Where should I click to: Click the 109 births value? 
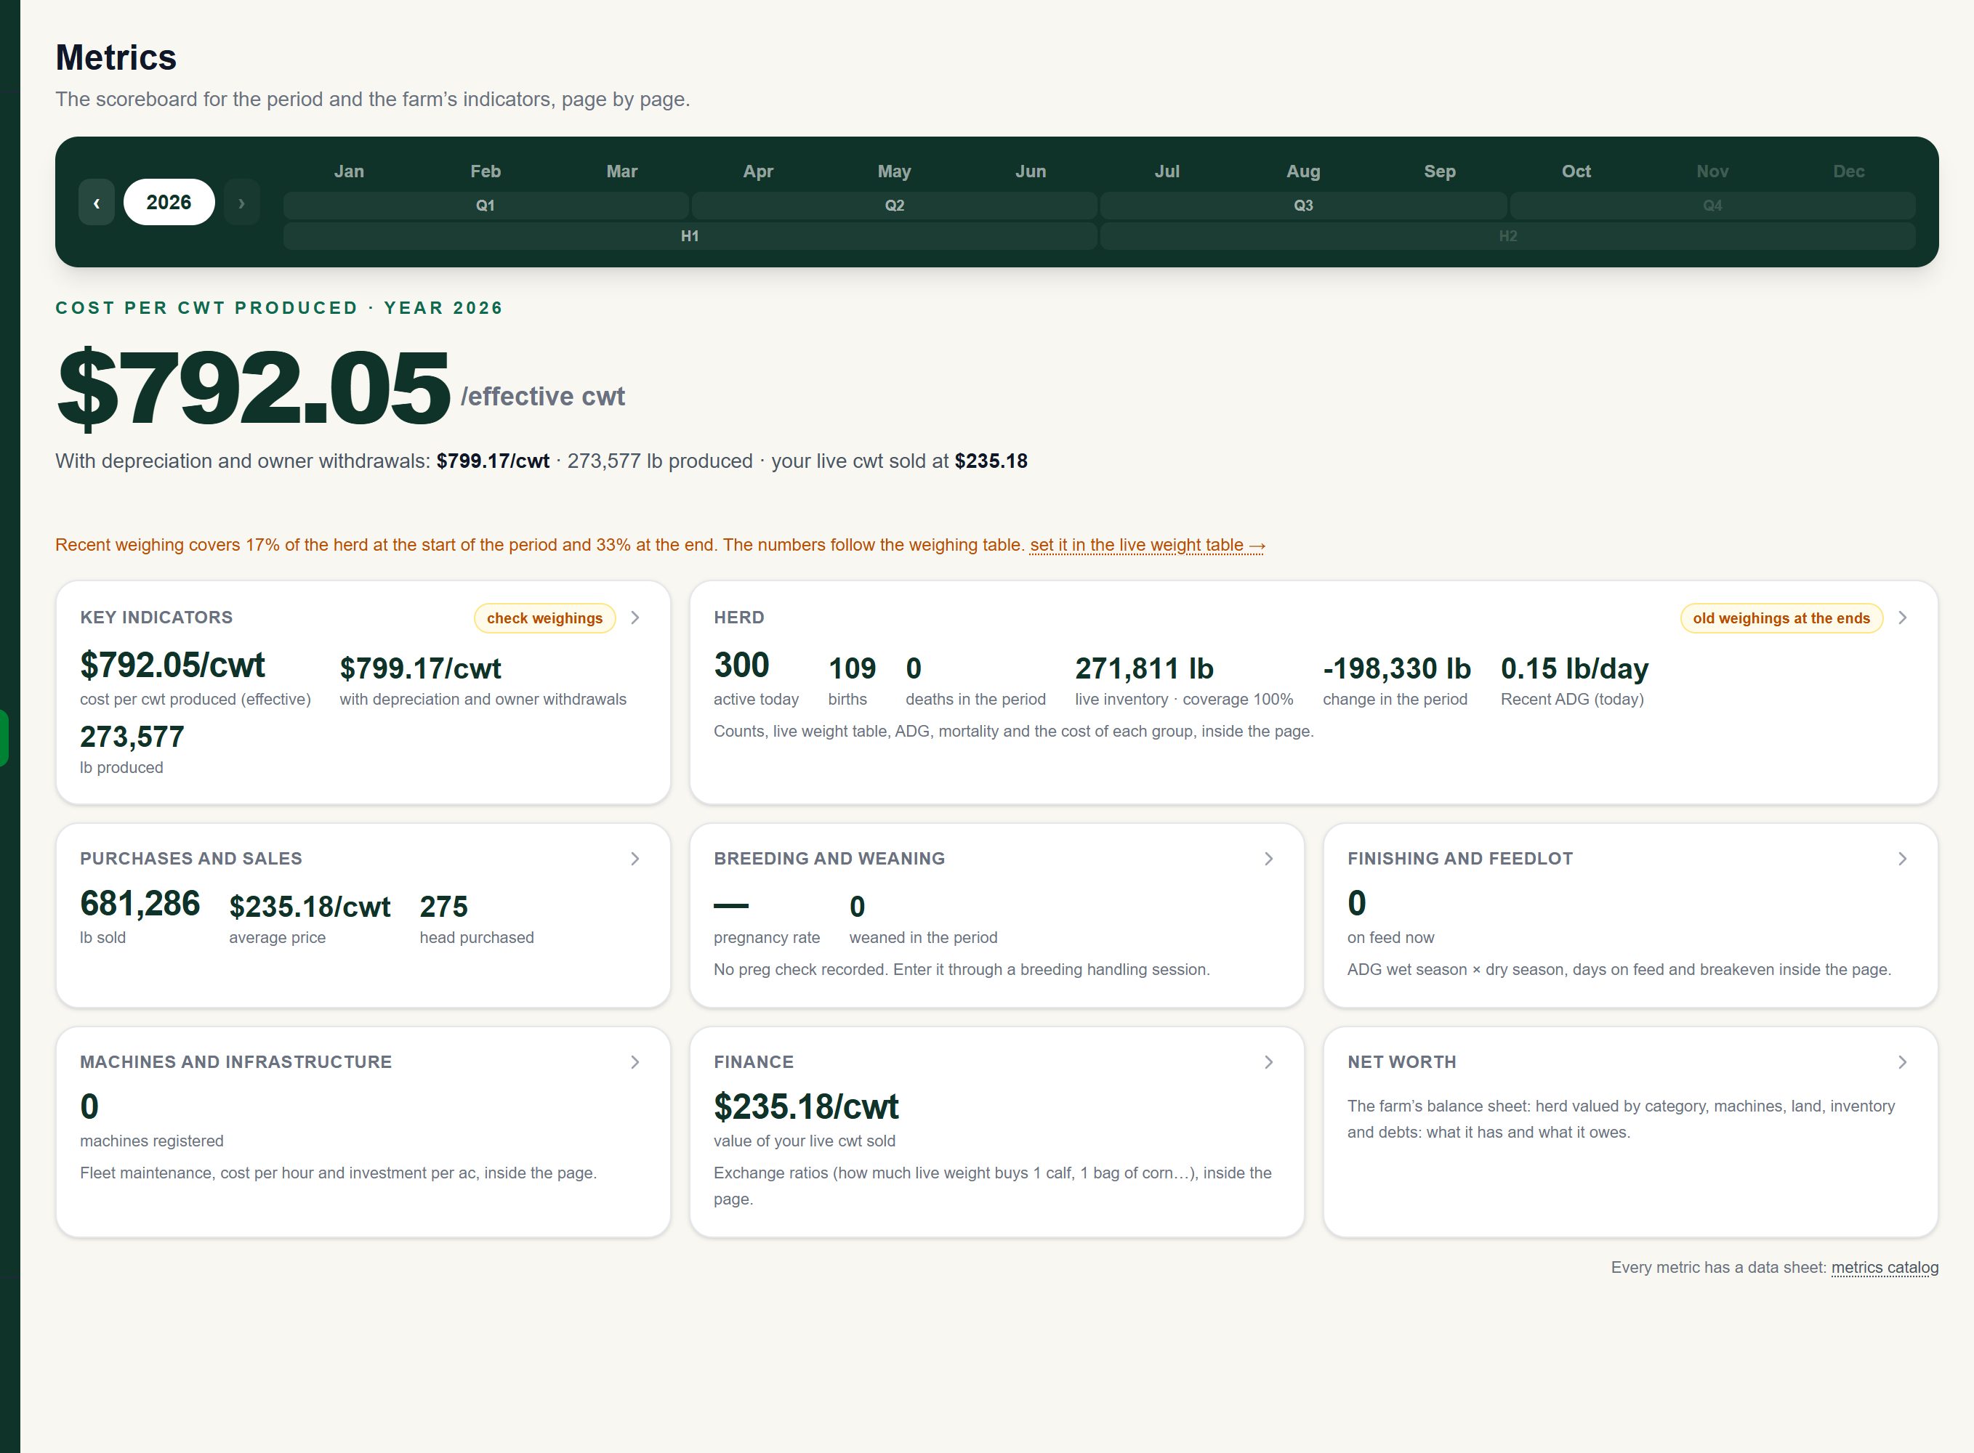click(852, 668)
